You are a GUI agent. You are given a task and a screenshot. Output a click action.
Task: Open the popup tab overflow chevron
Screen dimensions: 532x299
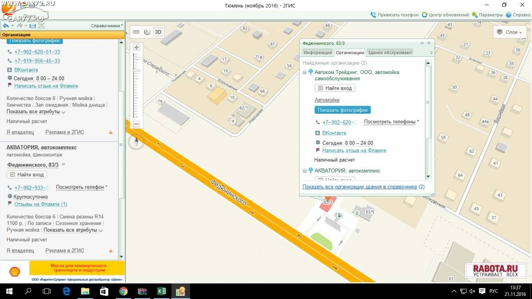tap(431, 53)
